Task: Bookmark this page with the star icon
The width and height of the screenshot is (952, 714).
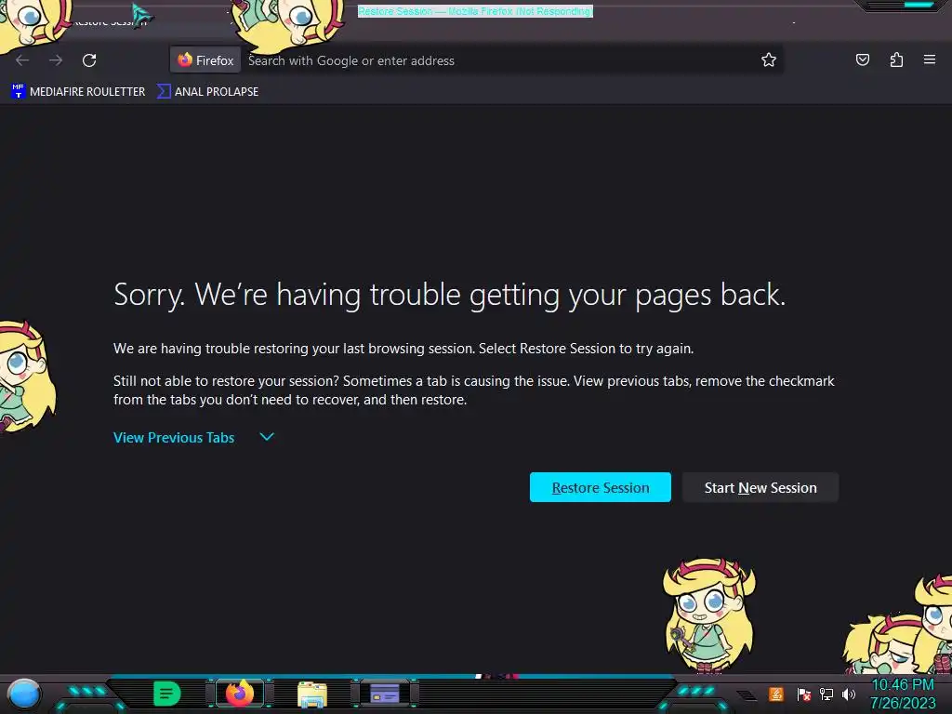Action: coord(769,59)
